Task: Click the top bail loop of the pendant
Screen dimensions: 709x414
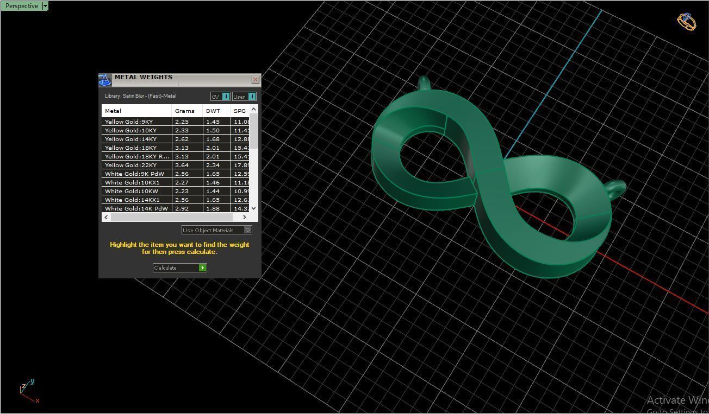Action: point(424,84)
